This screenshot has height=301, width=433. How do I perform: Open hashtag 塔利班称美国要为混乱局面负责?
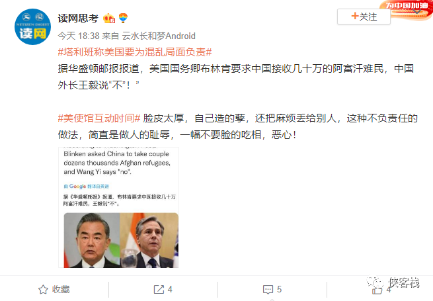135,52
